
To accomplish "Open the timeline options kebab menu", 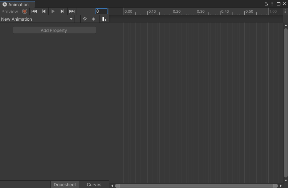I will (285, 11).
